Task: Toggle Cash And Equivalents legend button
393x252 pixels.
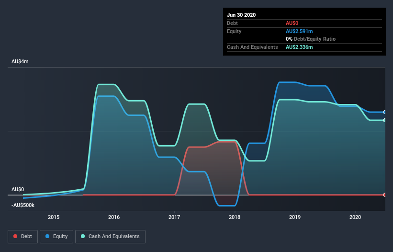Action: tap(110, 237)
